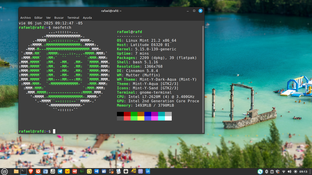Click the 'DE: Cinnamon 5.8.4' line
Image resolution: width=312 pixels, height=175 pixels.
point(137,71)
